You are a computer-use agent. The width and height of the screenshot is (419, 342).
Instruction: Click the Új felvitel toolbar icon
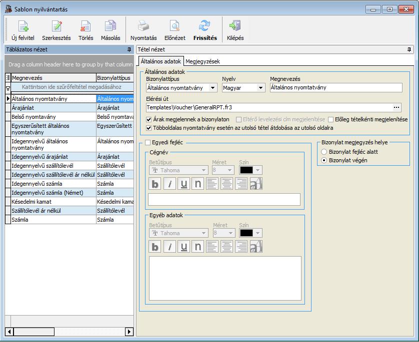23,26
